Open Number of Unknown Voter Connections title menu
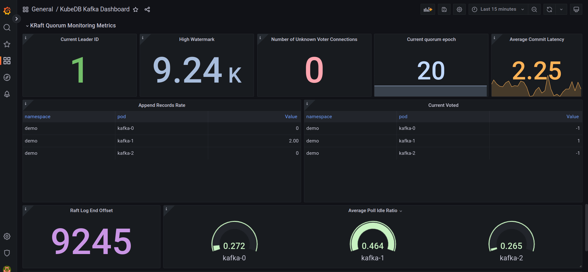588x272 pixels. coord(314,39)
